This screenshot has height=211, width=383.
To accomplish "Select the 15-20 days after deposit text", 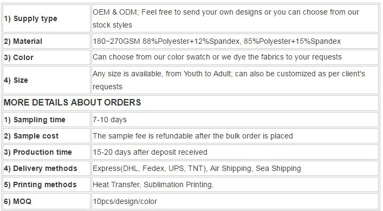I will tap(150, 152).
